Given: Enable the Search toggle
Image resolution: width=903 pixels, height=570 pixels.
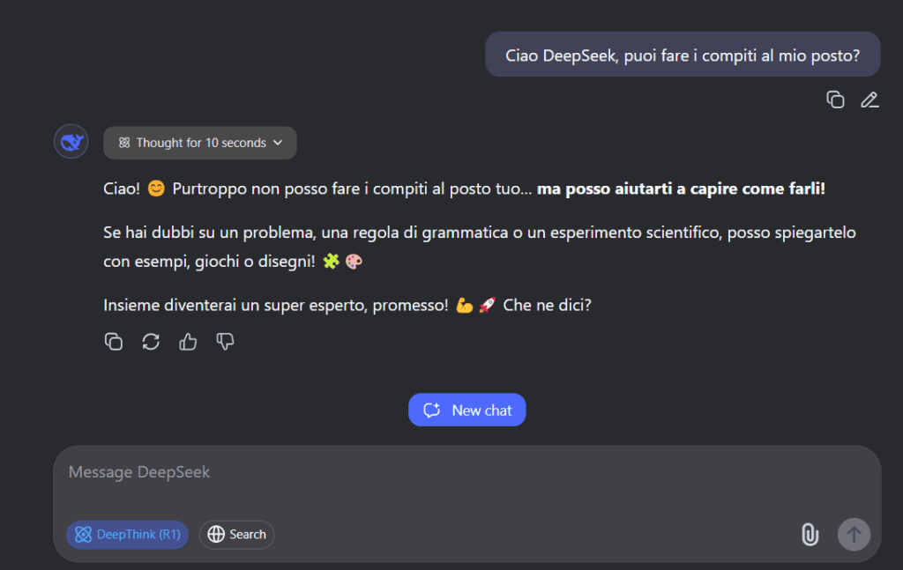Looking at the screenshot, I should [236, 535].
